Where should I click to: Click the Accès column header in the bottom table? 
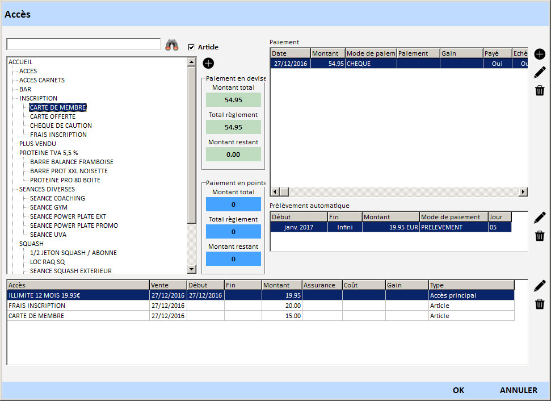[78, 285]
